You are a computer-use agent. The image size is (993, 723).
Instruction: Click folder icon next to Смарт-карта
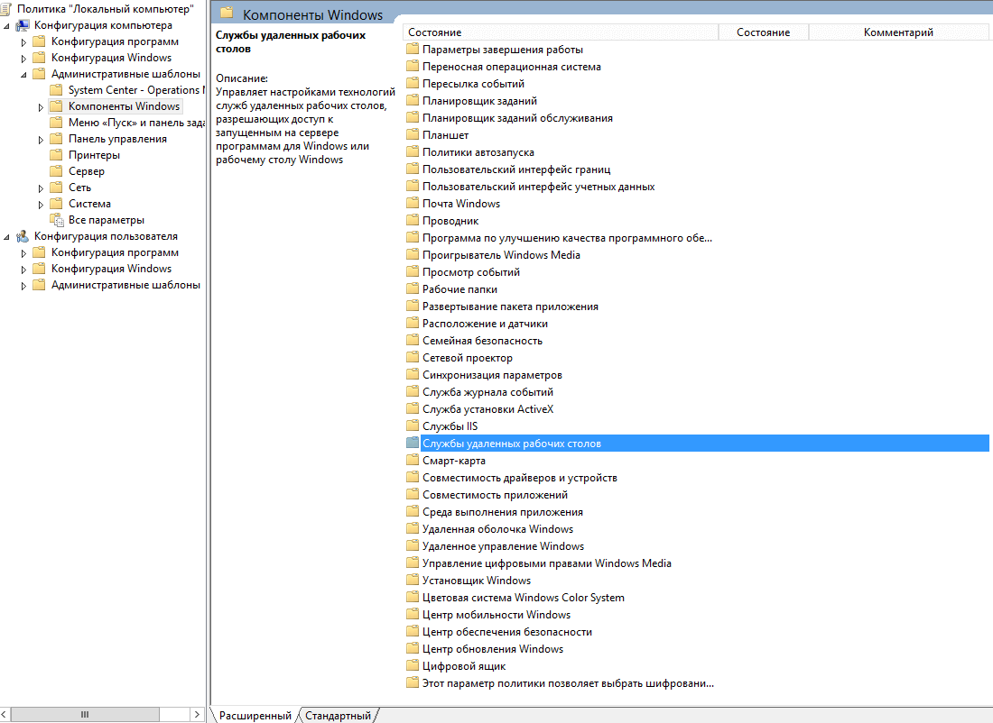pyautogui.click(x=413, y=460)
